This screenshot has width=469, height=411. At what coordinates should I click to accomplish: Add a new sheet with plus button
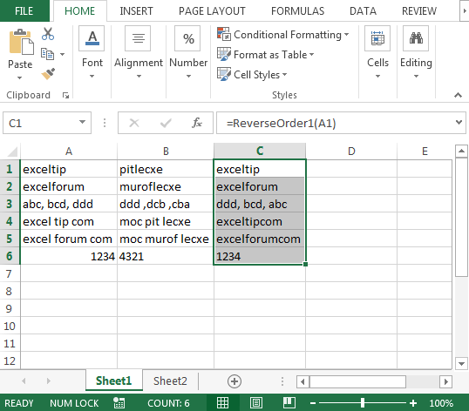[x=234, y=381]
